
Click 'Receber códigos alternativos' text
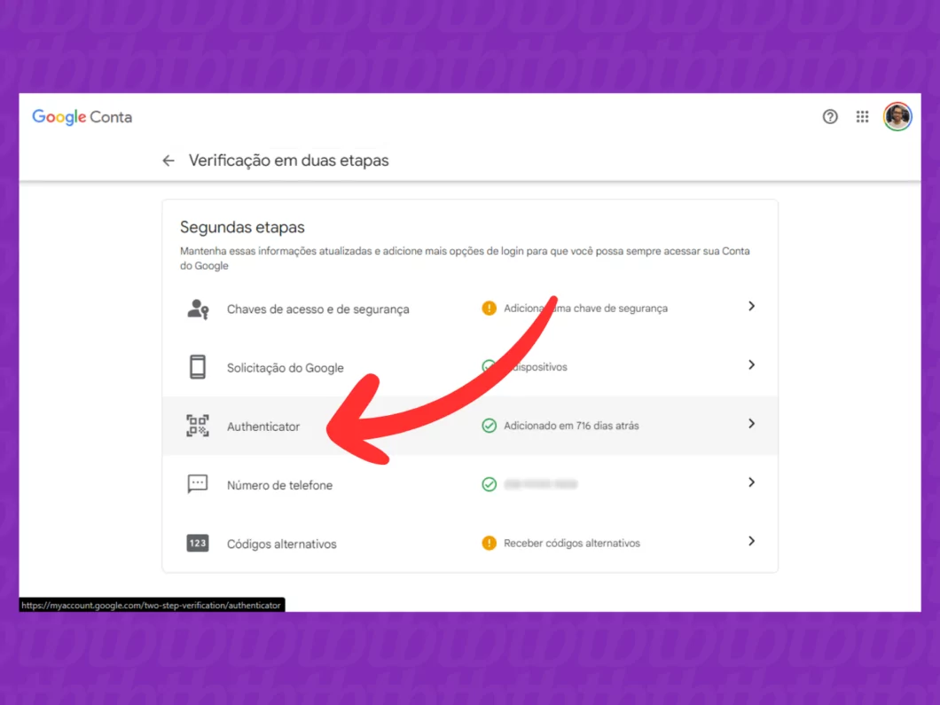click(x=572, y=543)
